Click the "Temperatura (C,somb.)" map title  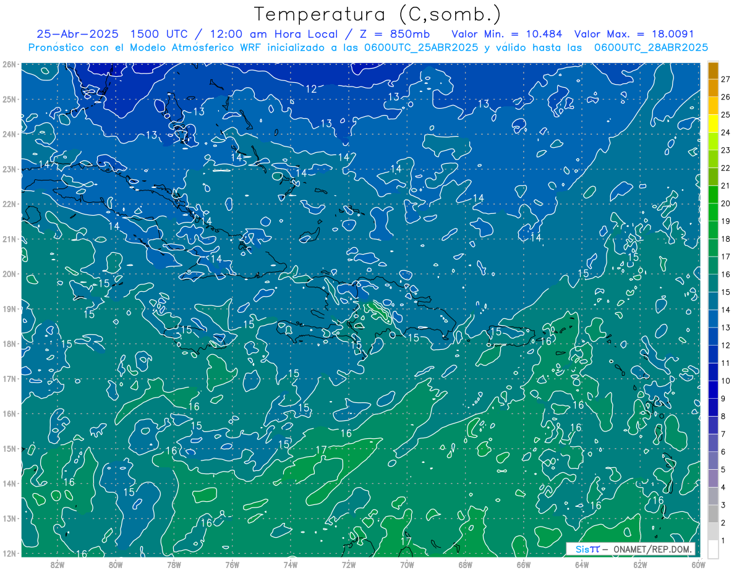tap(378, 14)
